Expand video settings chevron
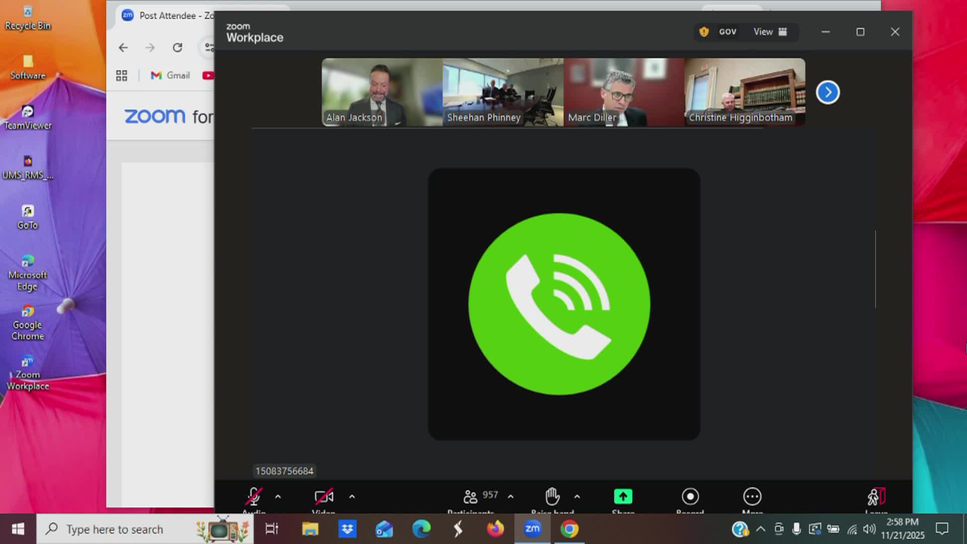967x544 pixels. point(352,497)
